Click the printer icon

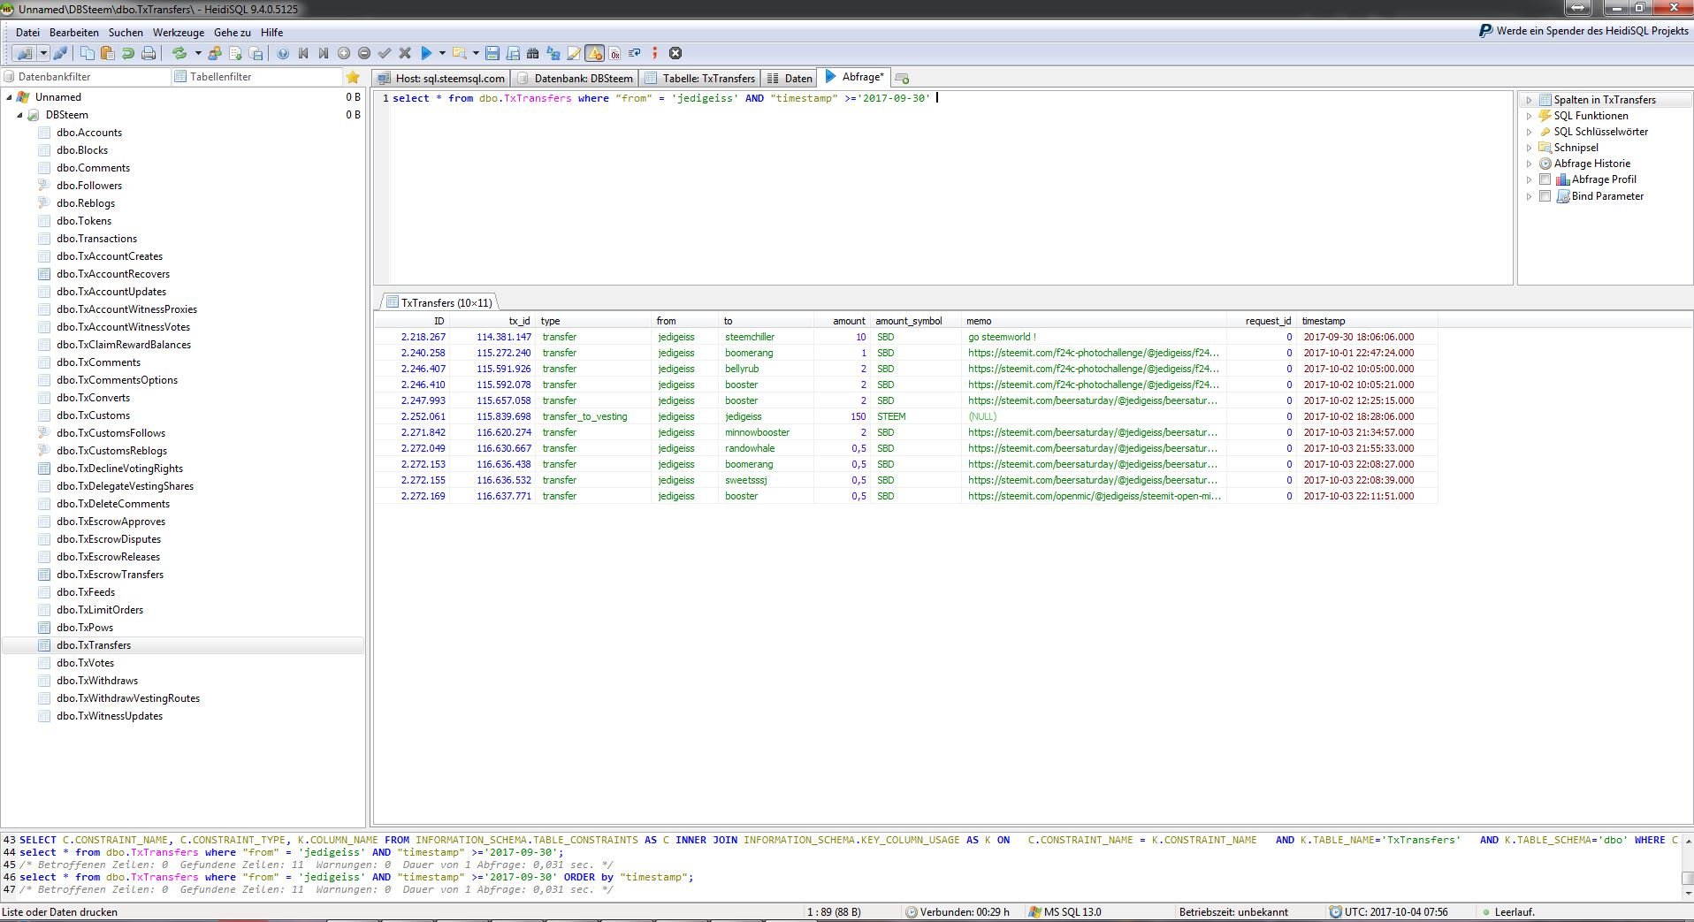pyautogui.click(x=149, y=53)
